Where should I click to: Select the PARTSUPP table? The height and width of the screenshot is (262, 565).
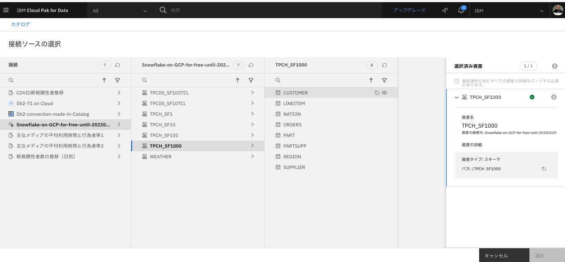331,146
